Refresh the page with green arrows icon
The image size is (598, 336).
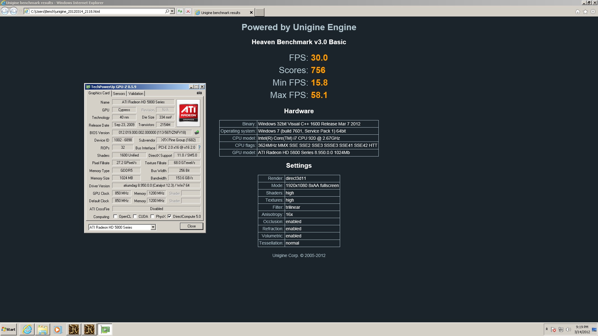(x=180, y=12)
